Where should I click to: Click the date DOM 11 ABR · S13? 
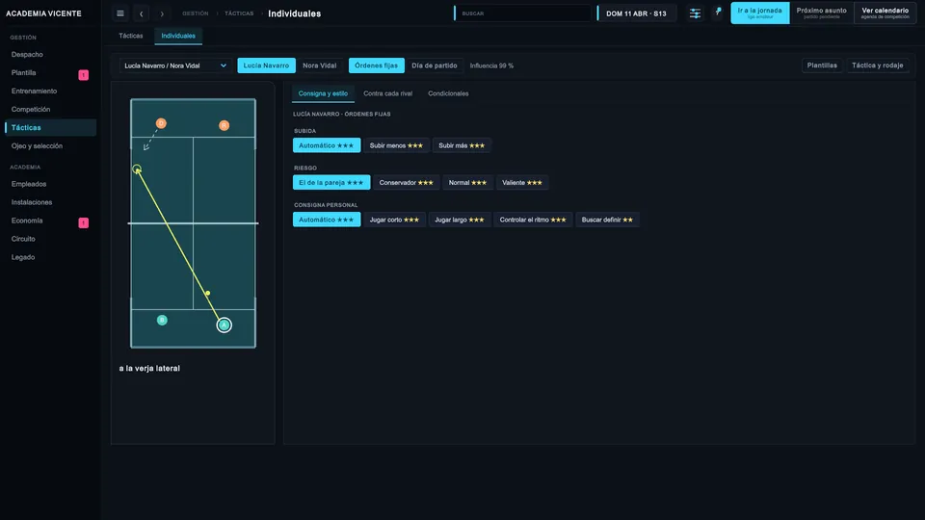(x=637, y=13)
